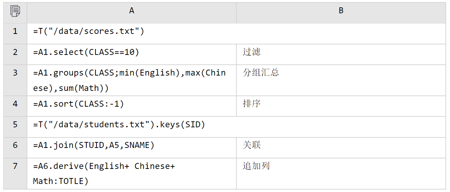Select row 4 header
Image resolution: width=450 pixels, height=192 pixels.
pyautogui.click(x=15, y=106)
